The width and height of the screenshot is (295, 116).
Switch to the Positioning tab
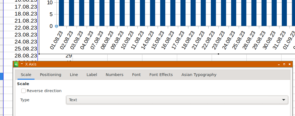[50, 75]
